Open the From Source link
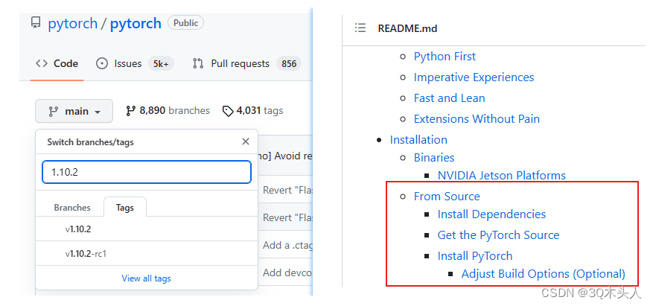The width and height of the screenshot is (653, 306). [447, 196]
